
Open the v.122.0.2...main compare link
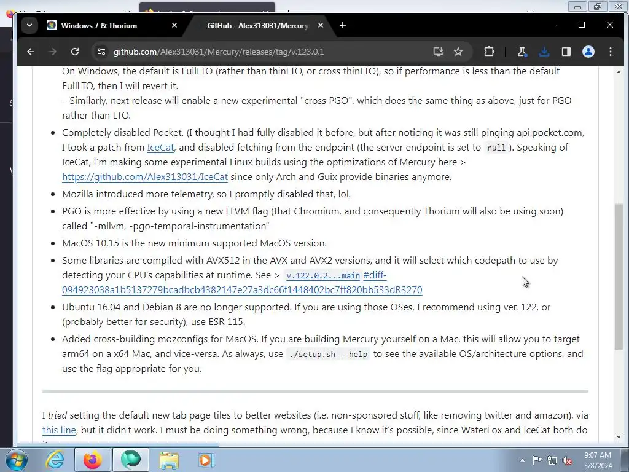[323, 275]
